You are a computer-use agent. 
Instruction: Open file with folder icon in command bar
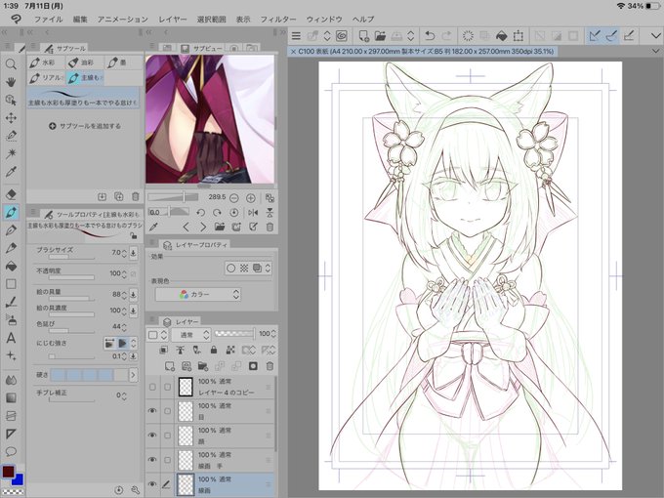tap(380, 36)
